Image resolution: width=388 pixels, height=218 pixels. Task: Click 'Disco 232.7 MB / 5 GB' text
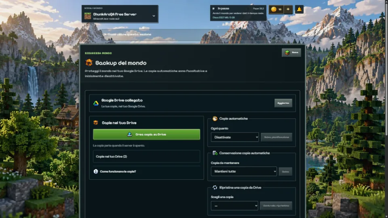point(224,17)
